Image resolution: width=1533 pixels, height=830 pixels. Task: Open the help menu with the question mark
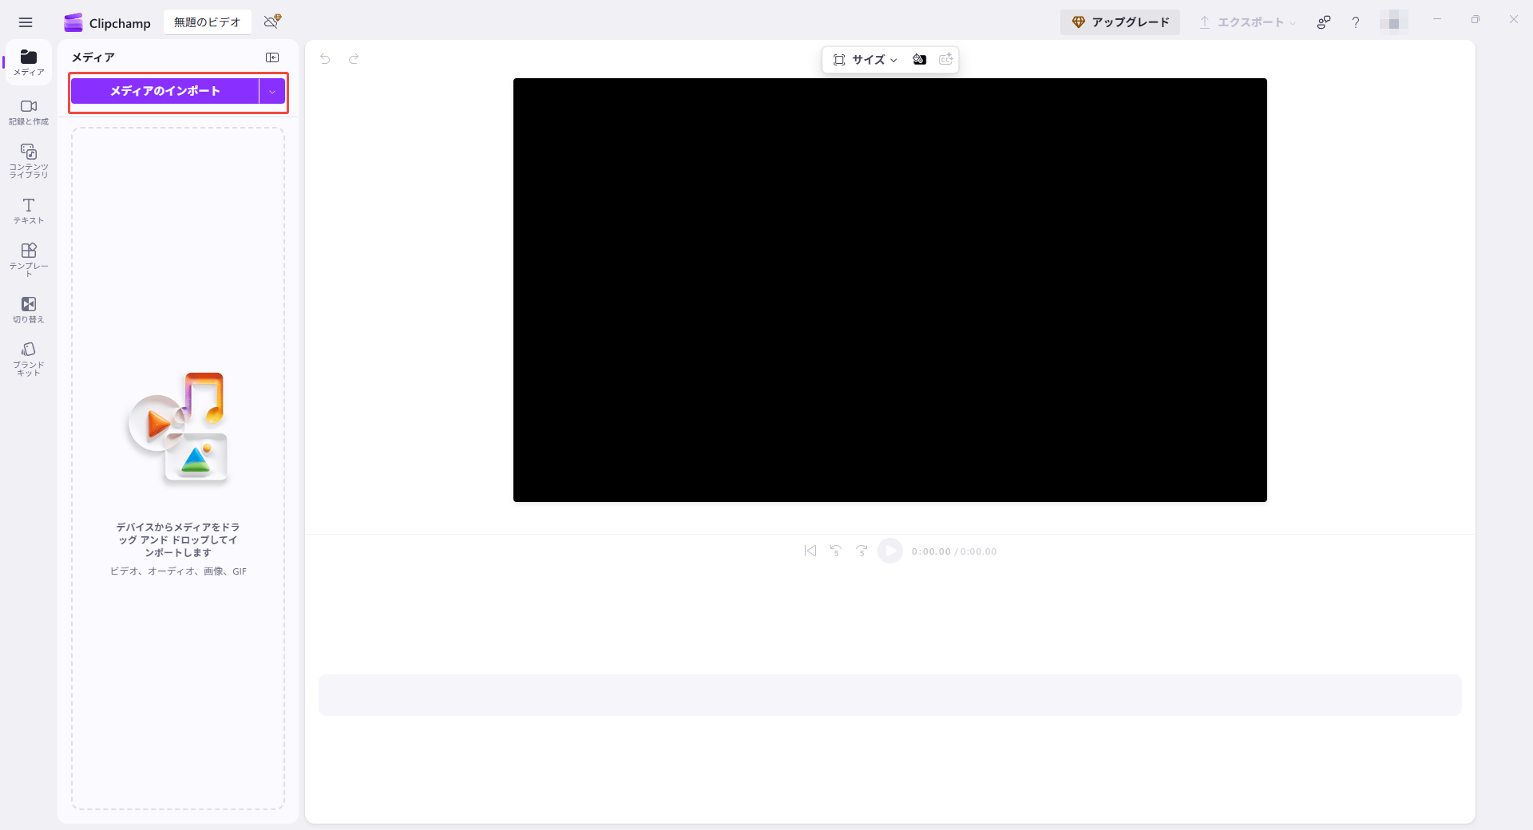pos(1355,22)
